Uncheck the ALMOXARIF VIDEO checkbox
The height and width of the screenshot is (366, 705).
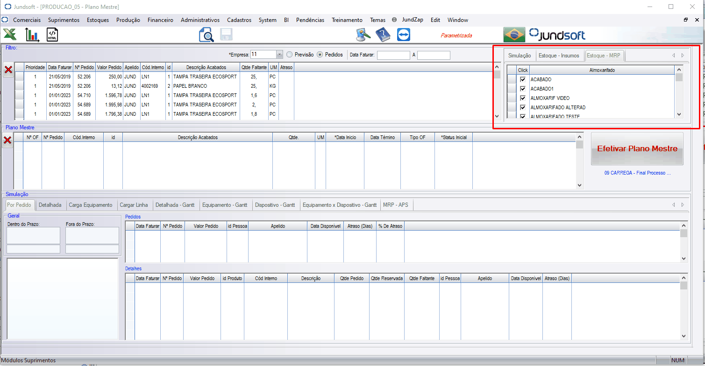coord(523,98)
